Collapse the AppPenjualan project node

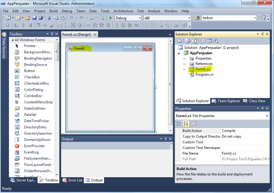[x=179, y=53]
